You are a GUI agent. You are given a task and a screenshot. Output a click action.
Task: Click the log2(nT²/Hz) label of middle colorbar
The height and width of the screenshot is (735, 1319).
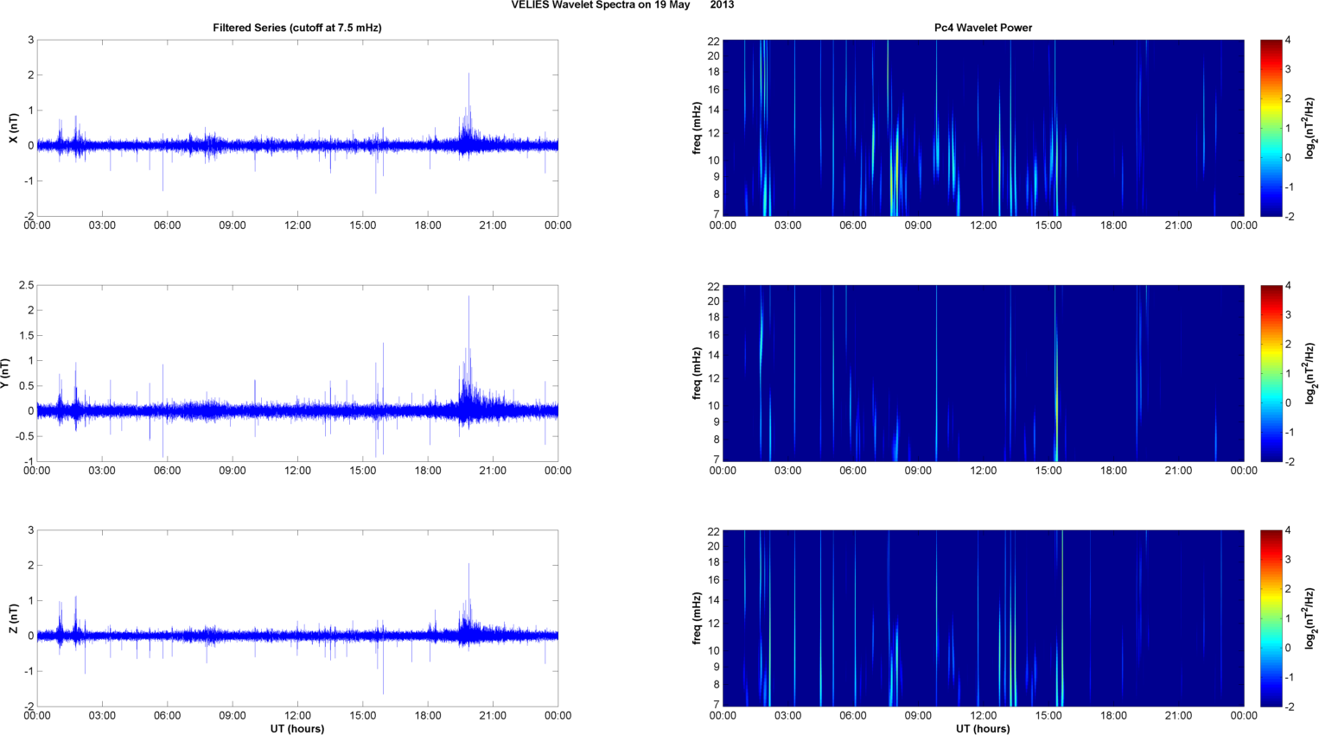tap(1310, 373)
